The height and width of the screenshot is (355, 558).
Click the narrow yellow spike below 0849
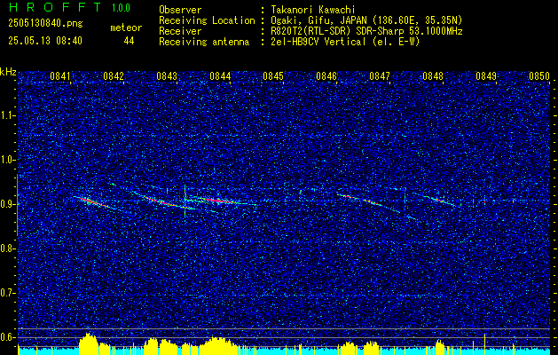pos(484,344)
